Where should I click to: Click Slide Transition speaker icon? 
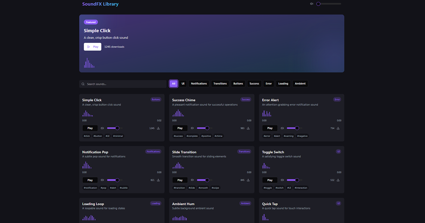(x=192, y=180)
